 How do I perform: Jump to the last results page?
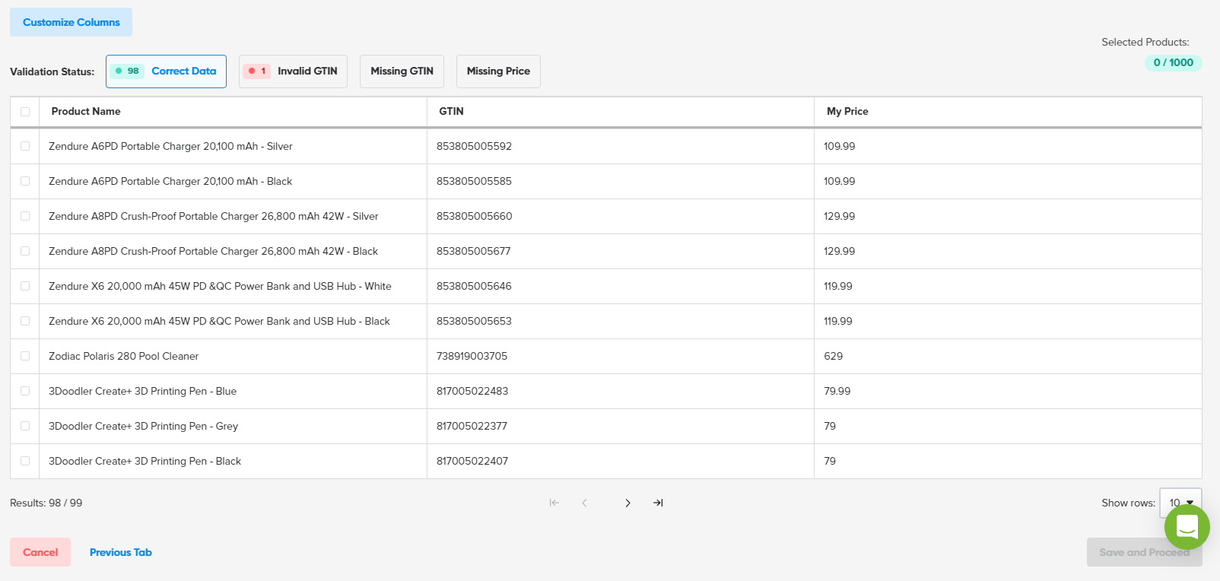658,503
